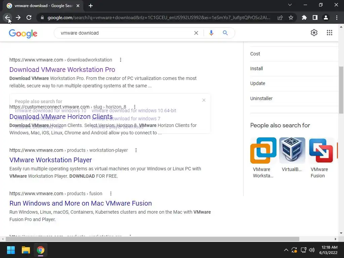Click inside the vmware download search field
This screenshot has width=344, height=258.
click(x=125, y=33)
